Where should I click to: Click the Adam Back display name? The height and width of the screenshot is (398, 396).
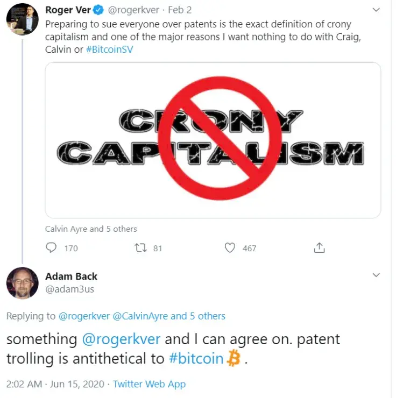point(71,276)
